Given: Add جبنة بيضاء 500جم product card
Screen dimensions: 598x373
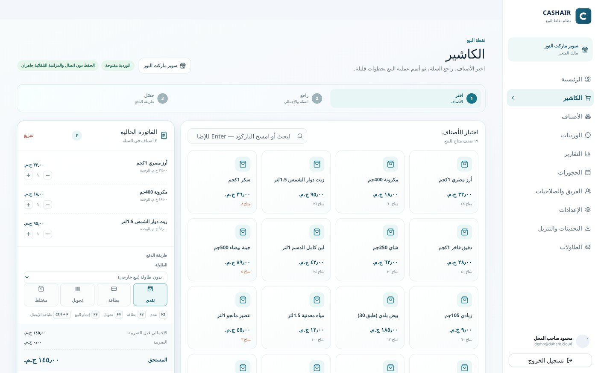Looking at the screenshot, I should (x=222, y=249).
